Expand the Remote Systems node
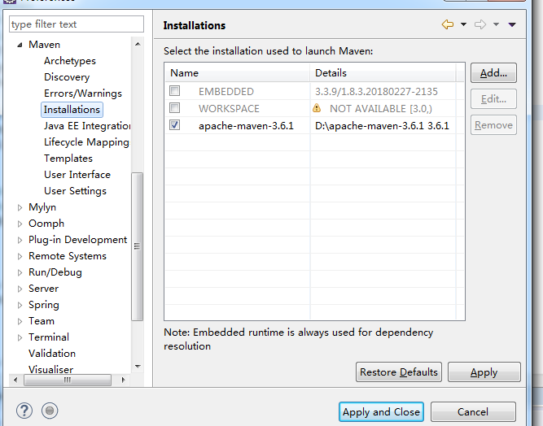The width and height of the screenshot is (543, 426). [20, 256]
